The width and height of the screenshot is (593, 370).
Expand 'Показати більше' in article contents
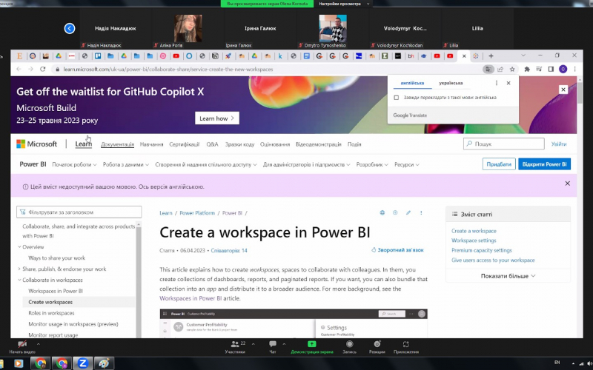click(508, 276)
